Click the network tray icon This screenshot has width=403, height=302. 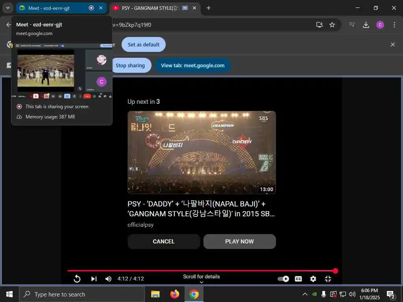[343, 294]
